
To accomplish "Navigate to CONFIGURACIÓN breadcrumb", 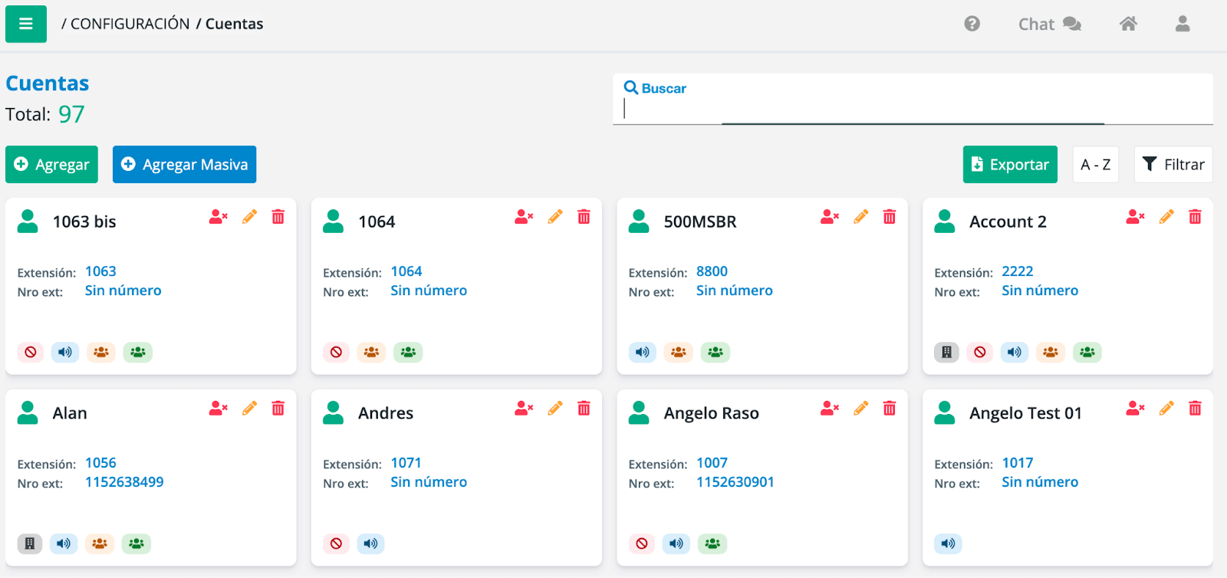I will [130, 24].
